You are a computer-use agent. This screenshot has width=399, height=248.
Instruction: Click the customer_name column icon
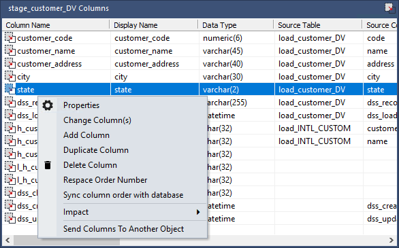(x=10, y=50)
